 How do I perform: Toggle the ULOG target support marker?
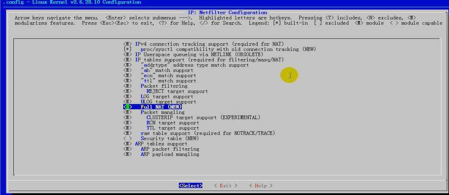pos(128,102)
